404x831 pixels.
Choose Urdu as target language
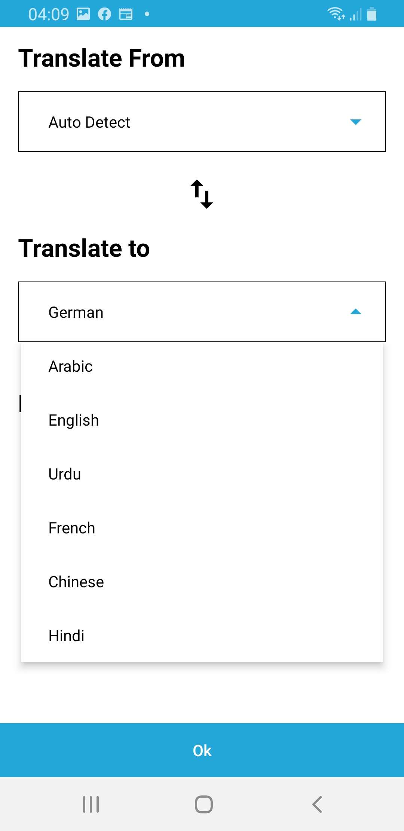pos(202,474)
